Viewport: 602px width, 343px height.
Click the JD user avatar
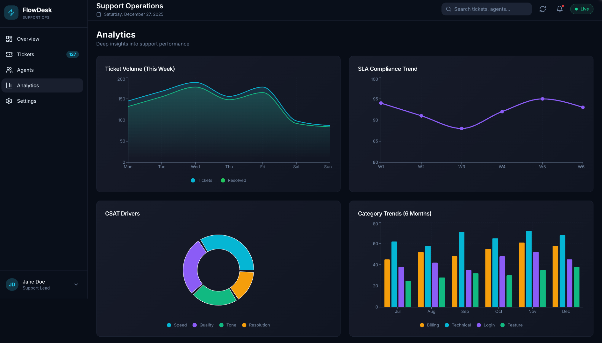pos(12,285)
